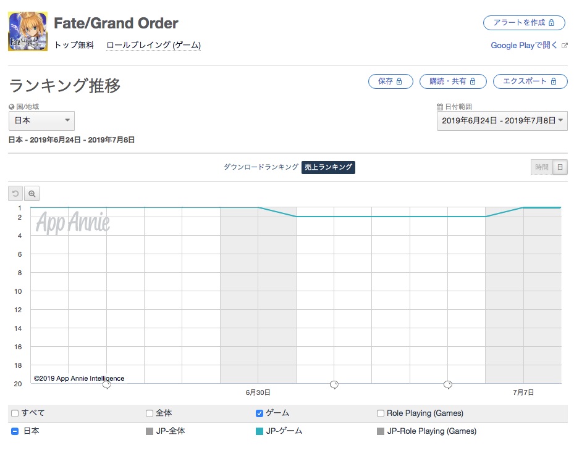Click the Fate/Grand Order title
Screen dimensions: 574x456
click(116, 23)
